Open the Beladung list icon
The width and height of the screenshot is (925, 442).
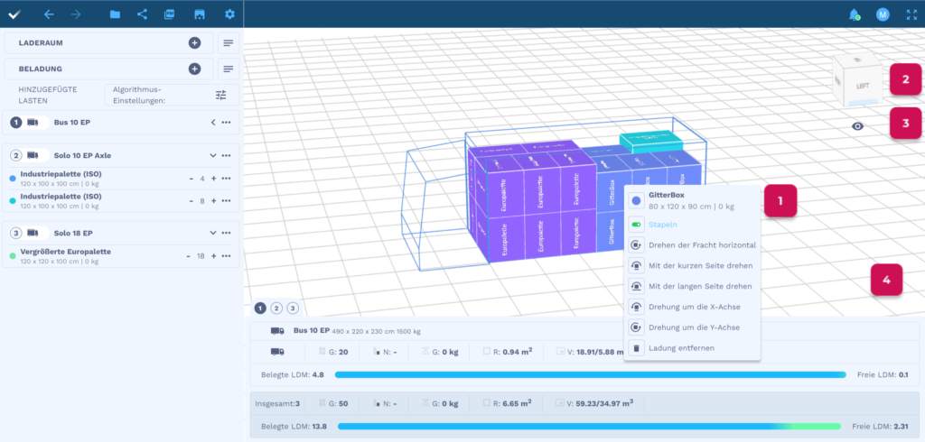coord(229,69)
